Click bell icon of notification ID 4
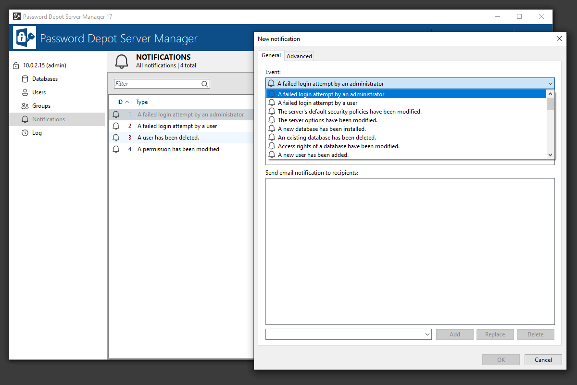 (x=116, y=149)
